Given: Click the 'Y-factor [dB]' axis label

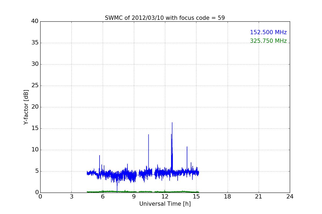Looking at the screenshot, I should (x=26, y=107).
